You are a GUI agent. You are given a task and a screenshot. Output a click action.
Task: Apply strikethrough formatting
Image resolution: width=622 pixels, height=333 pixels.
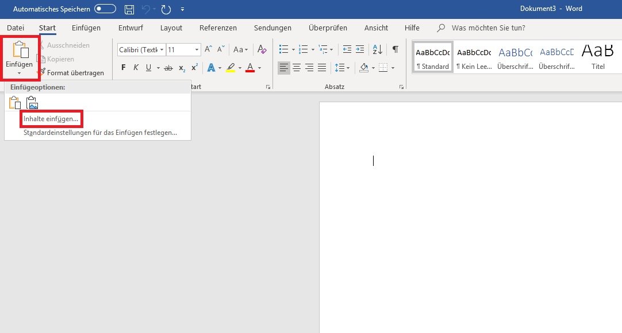(x=168, y=68)
